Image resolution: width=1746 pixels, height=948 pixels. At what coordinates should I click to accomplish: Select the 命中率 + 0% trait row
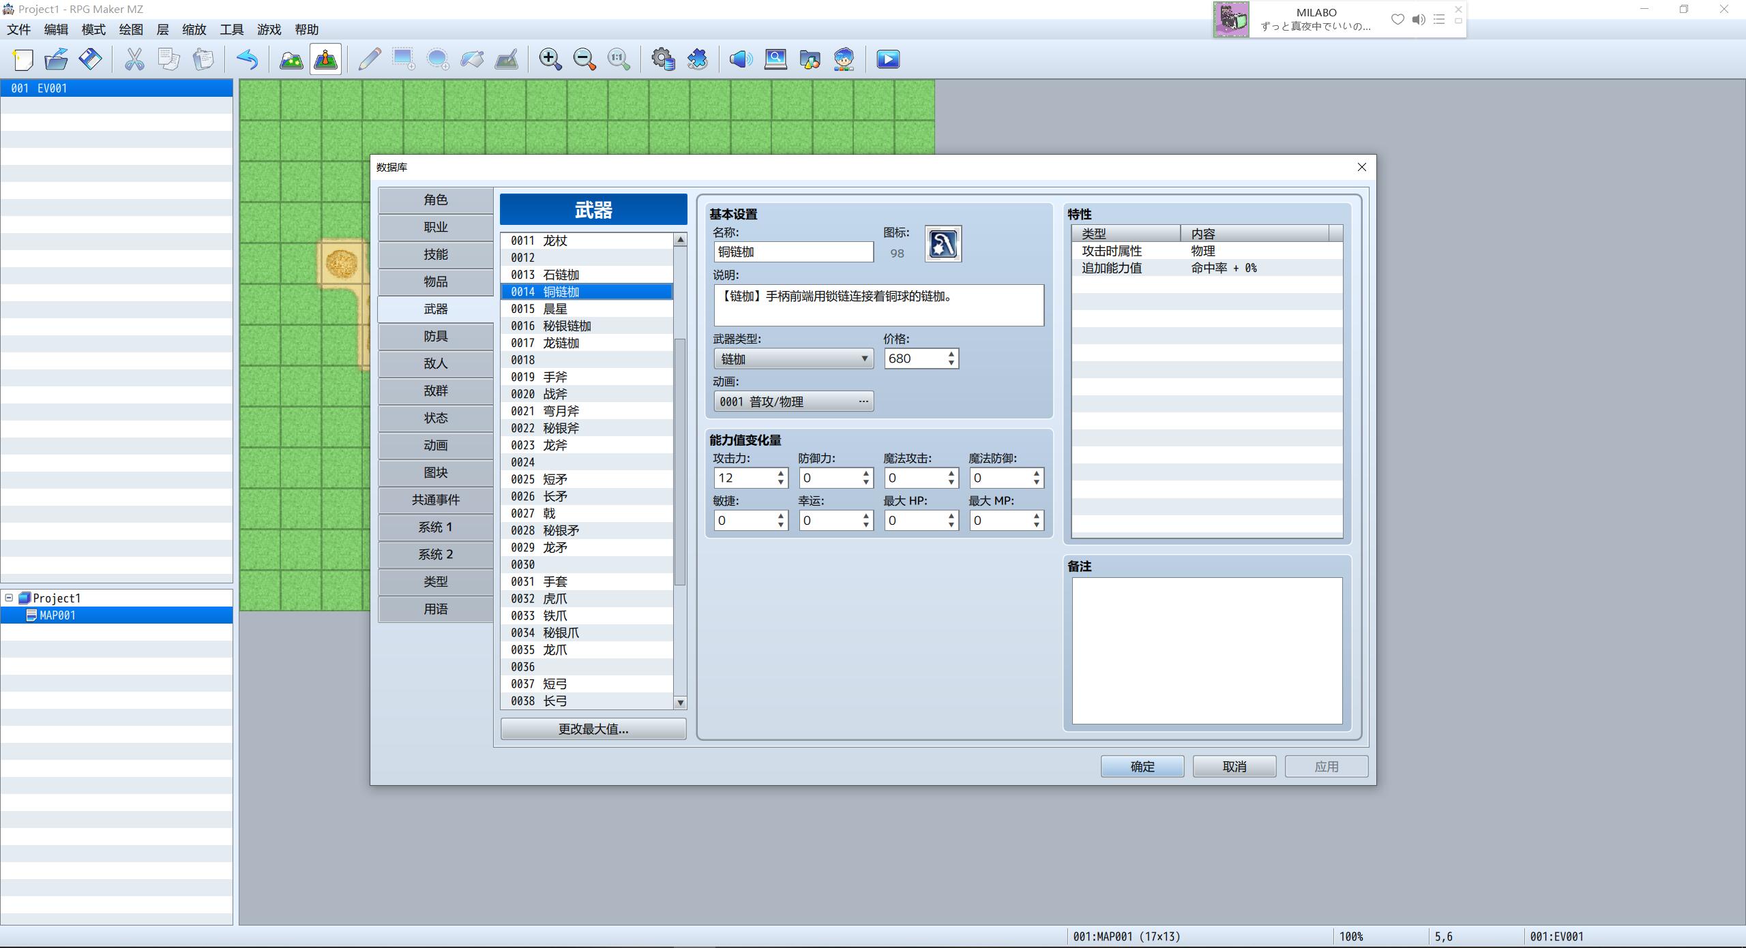click(x=1207, y=268)
